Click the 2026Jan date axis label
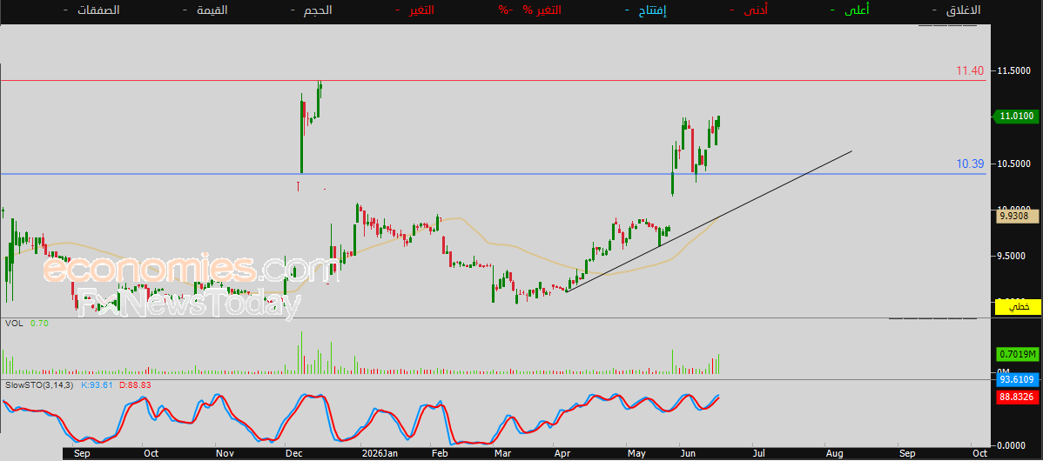This screenshot has width=1043, height=461. click(x=379, y=454)
